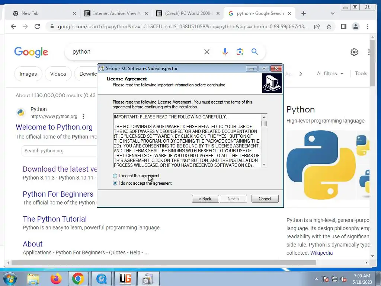Open Action Center flag tray icon
The width and height of the screenshot is (381, 286).
(x=326, y=279)
